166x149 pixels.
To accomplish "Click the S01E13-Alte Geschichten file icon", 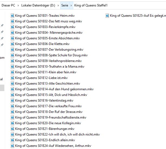I will (12, 84).
